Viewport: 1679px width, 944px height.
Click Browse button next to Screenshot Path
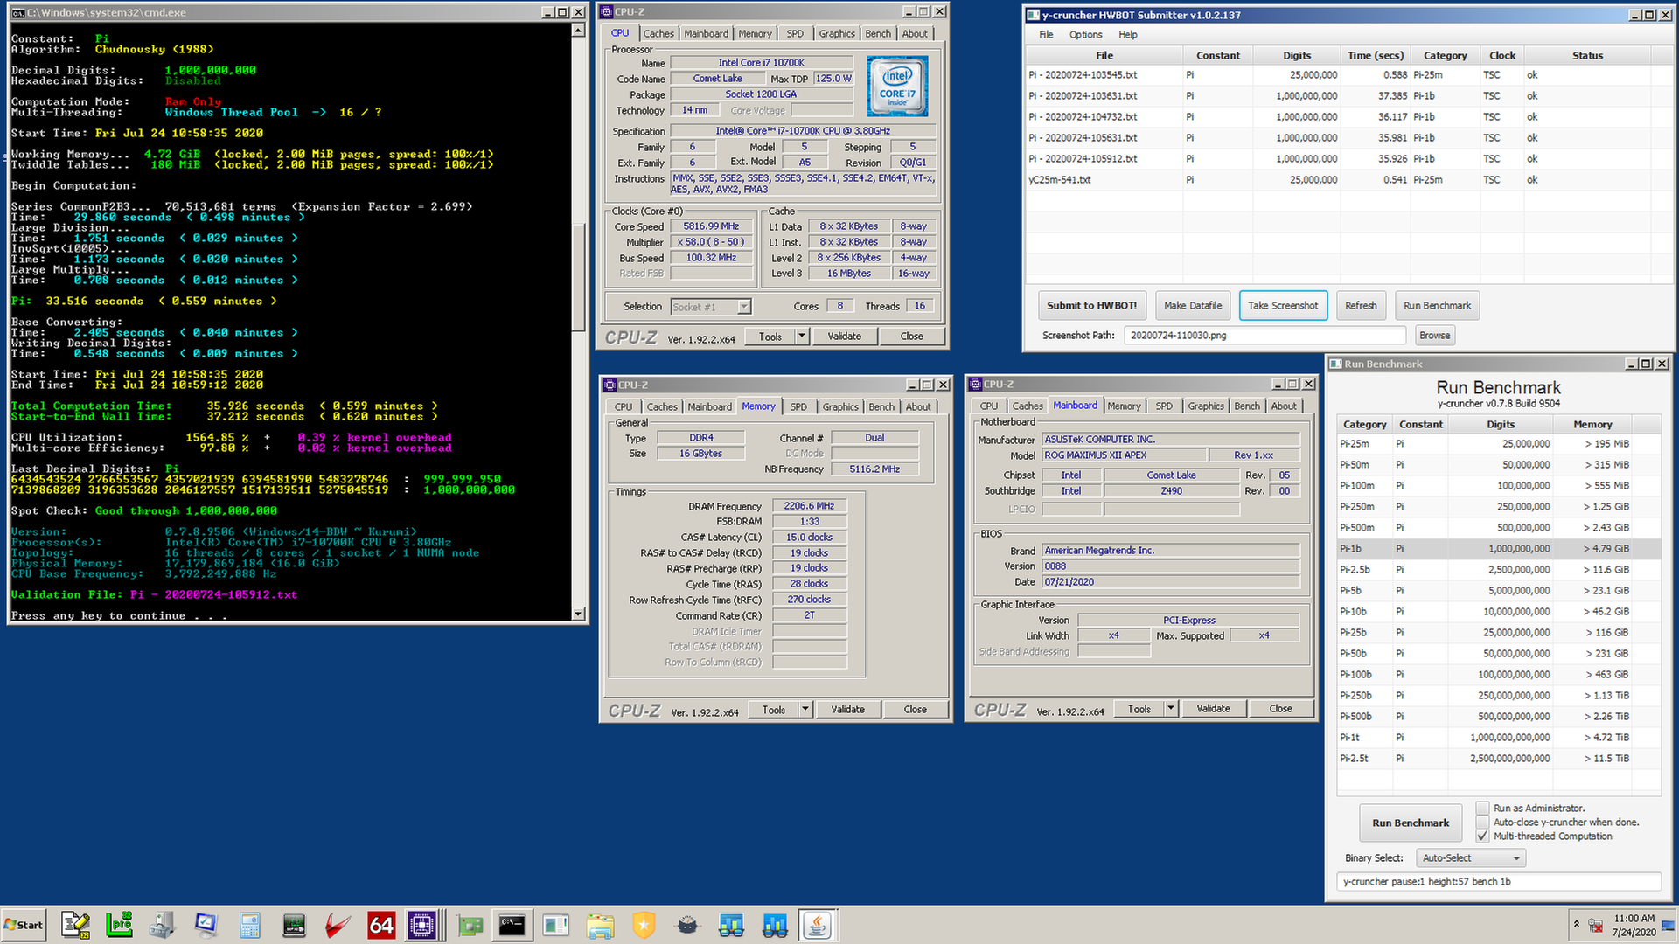point(1434,336)
